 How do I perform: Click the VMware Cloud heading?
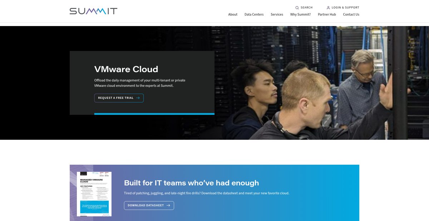126,69
